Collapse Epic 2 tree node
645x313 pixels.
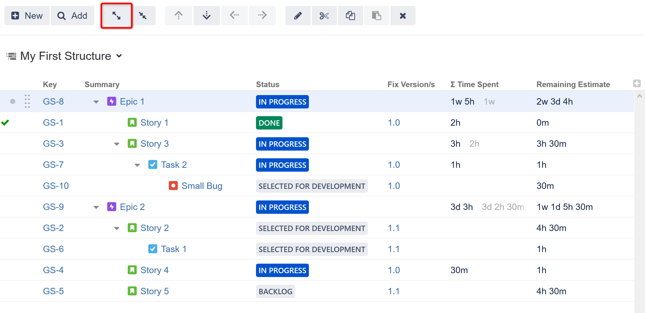(x=96, y=207)
